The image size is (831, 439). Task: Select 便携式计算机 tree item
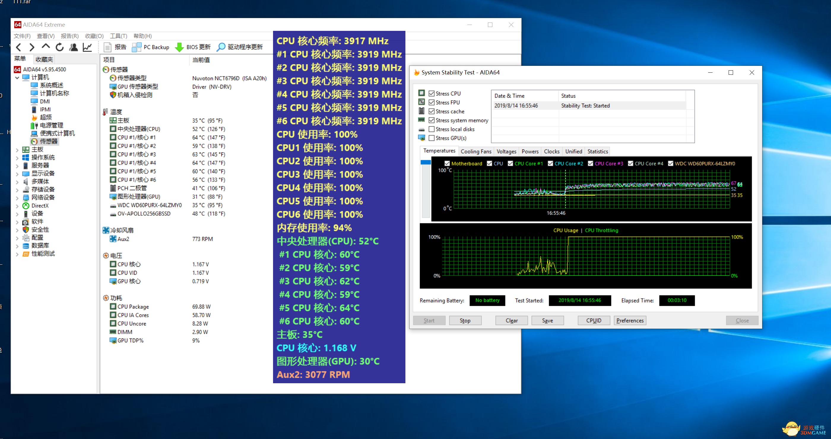click(x=57, y=133)
